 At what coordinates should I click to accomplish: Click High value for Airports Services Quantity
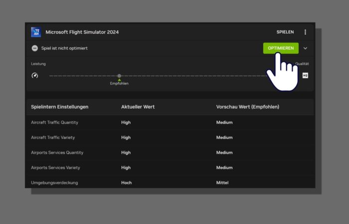click(126, 153)
